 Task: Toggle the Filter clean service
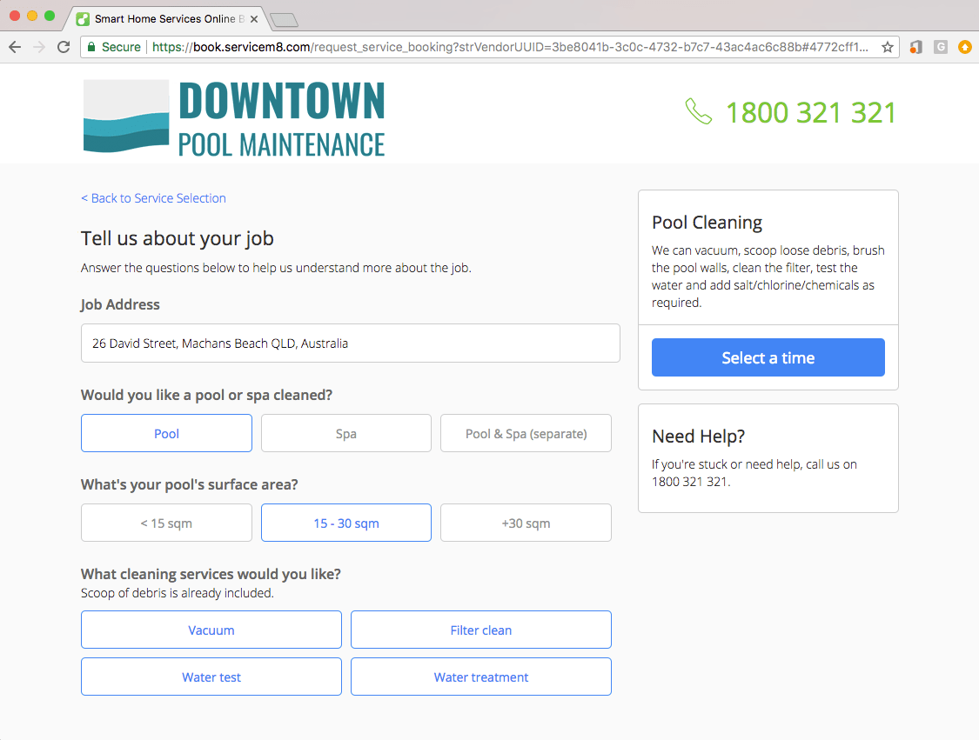(x=480, y=630)
